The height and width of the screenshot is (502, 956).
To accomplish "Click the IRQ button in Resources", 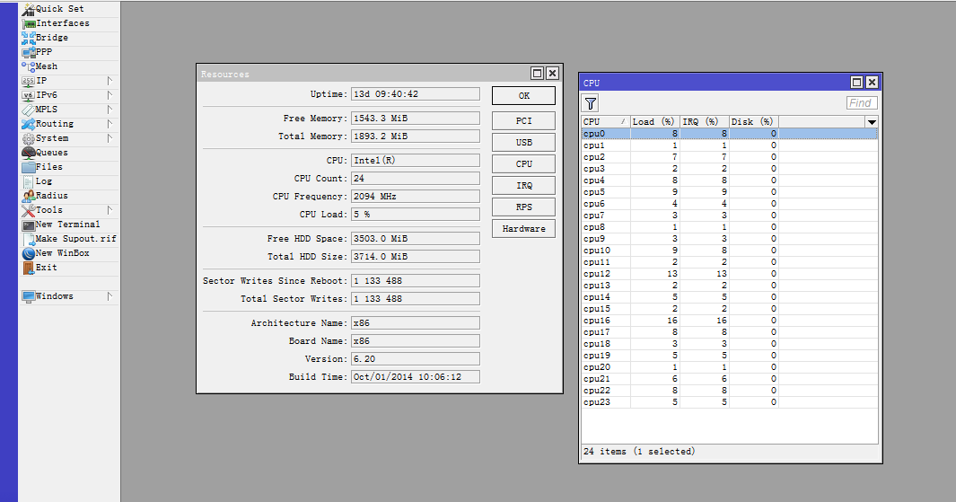I will (x=523, y=185).
